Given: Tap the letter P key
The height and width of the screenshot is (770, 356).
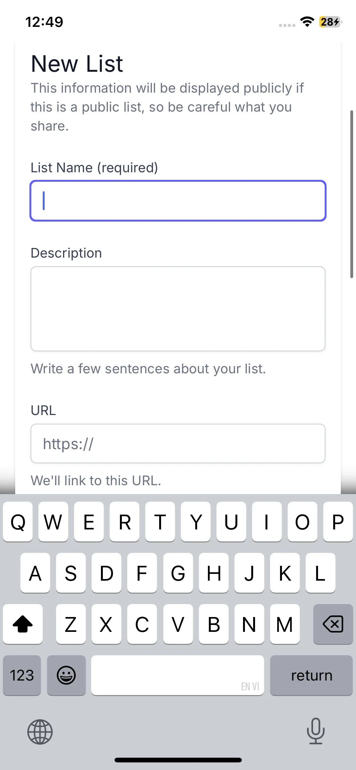Looking at the screenshot, I should 338,522.
